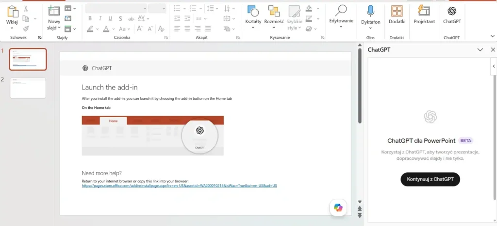
Task: Collapse the ChatGPT pane side arrow tab
Action: tap(494, 66)
